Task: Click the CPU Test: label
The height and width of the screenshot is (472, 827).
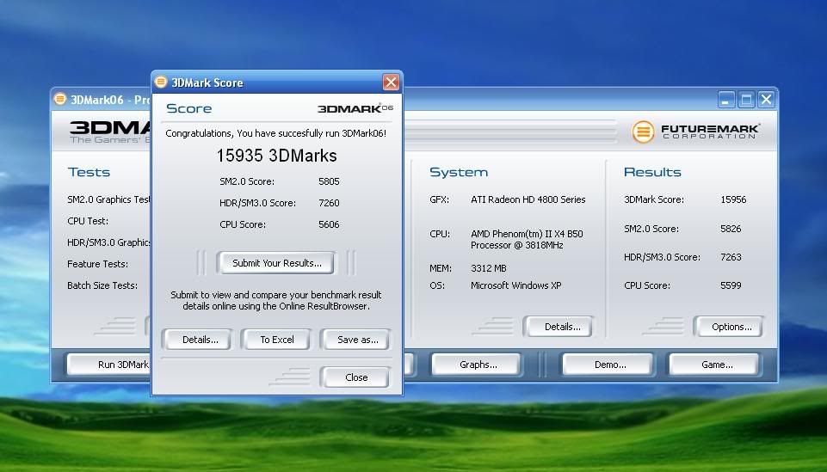Action: tap(88, 221)
